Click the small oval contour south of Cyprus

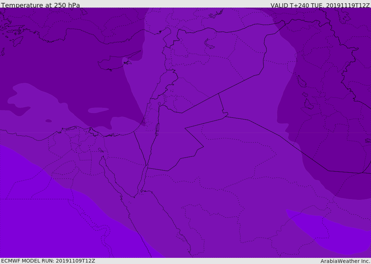coord(99,110)
